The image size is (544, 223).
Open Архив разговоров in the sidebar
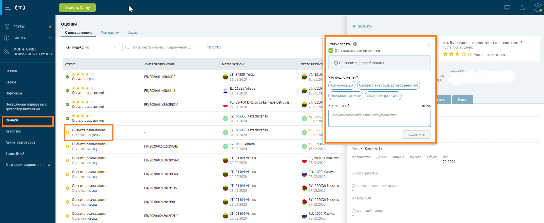[x=20, y=142]
